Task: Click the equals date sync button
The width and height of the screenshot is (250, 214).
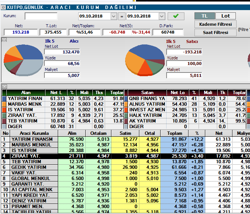Action: (122, 16)
